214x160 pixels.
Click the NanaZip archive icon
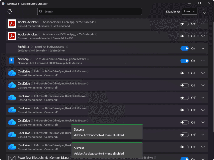click(12, 61)
